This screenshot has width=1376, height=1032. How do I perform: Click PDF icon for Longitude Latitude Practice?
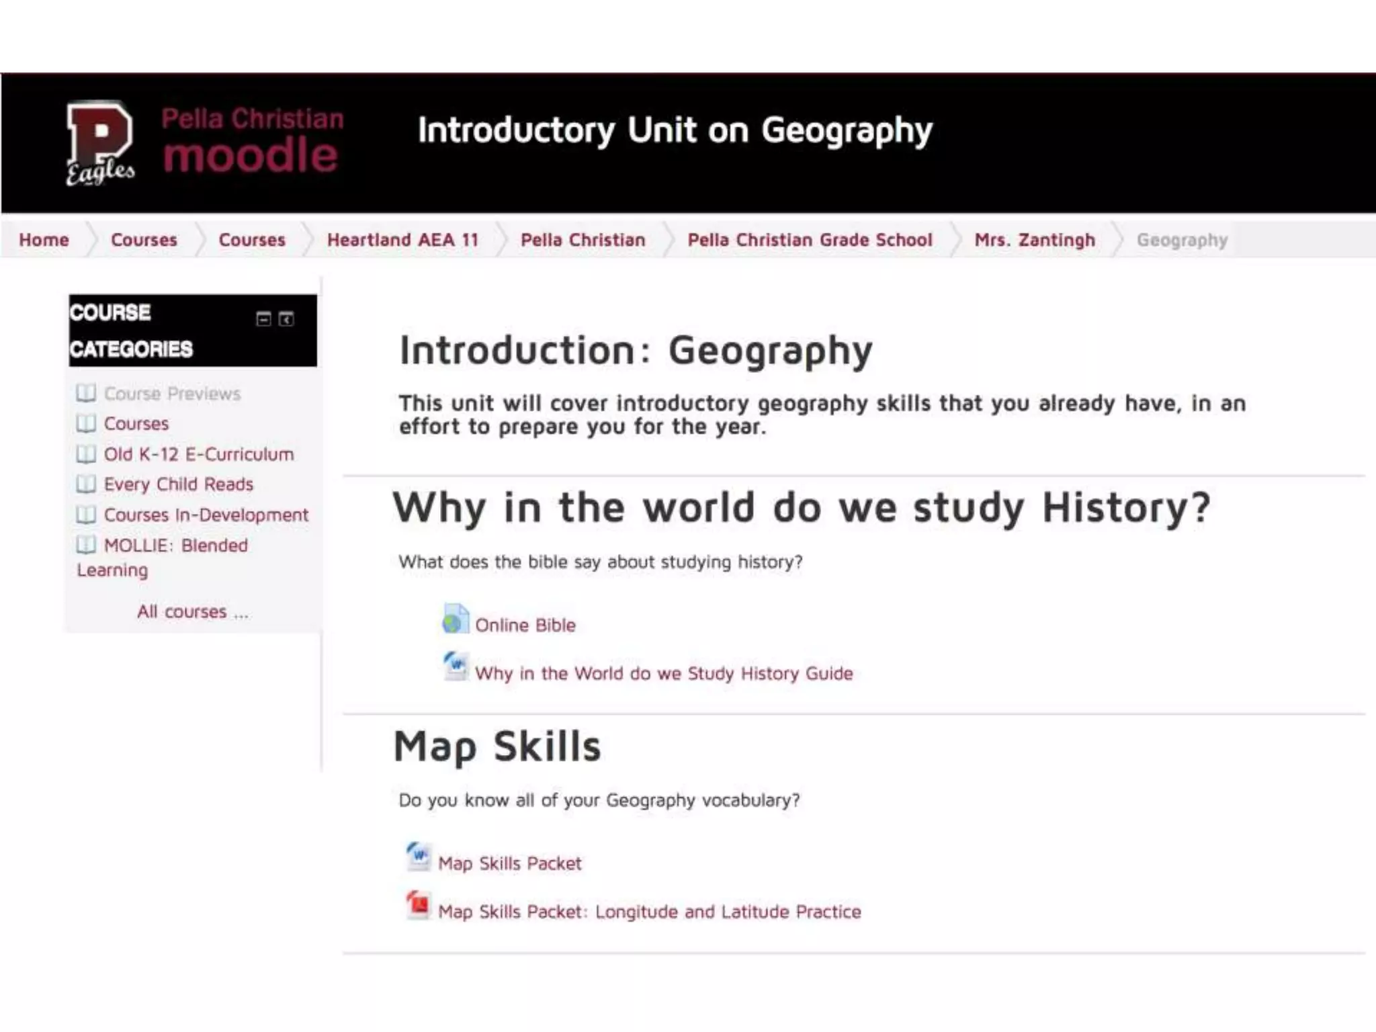point(418,905)
